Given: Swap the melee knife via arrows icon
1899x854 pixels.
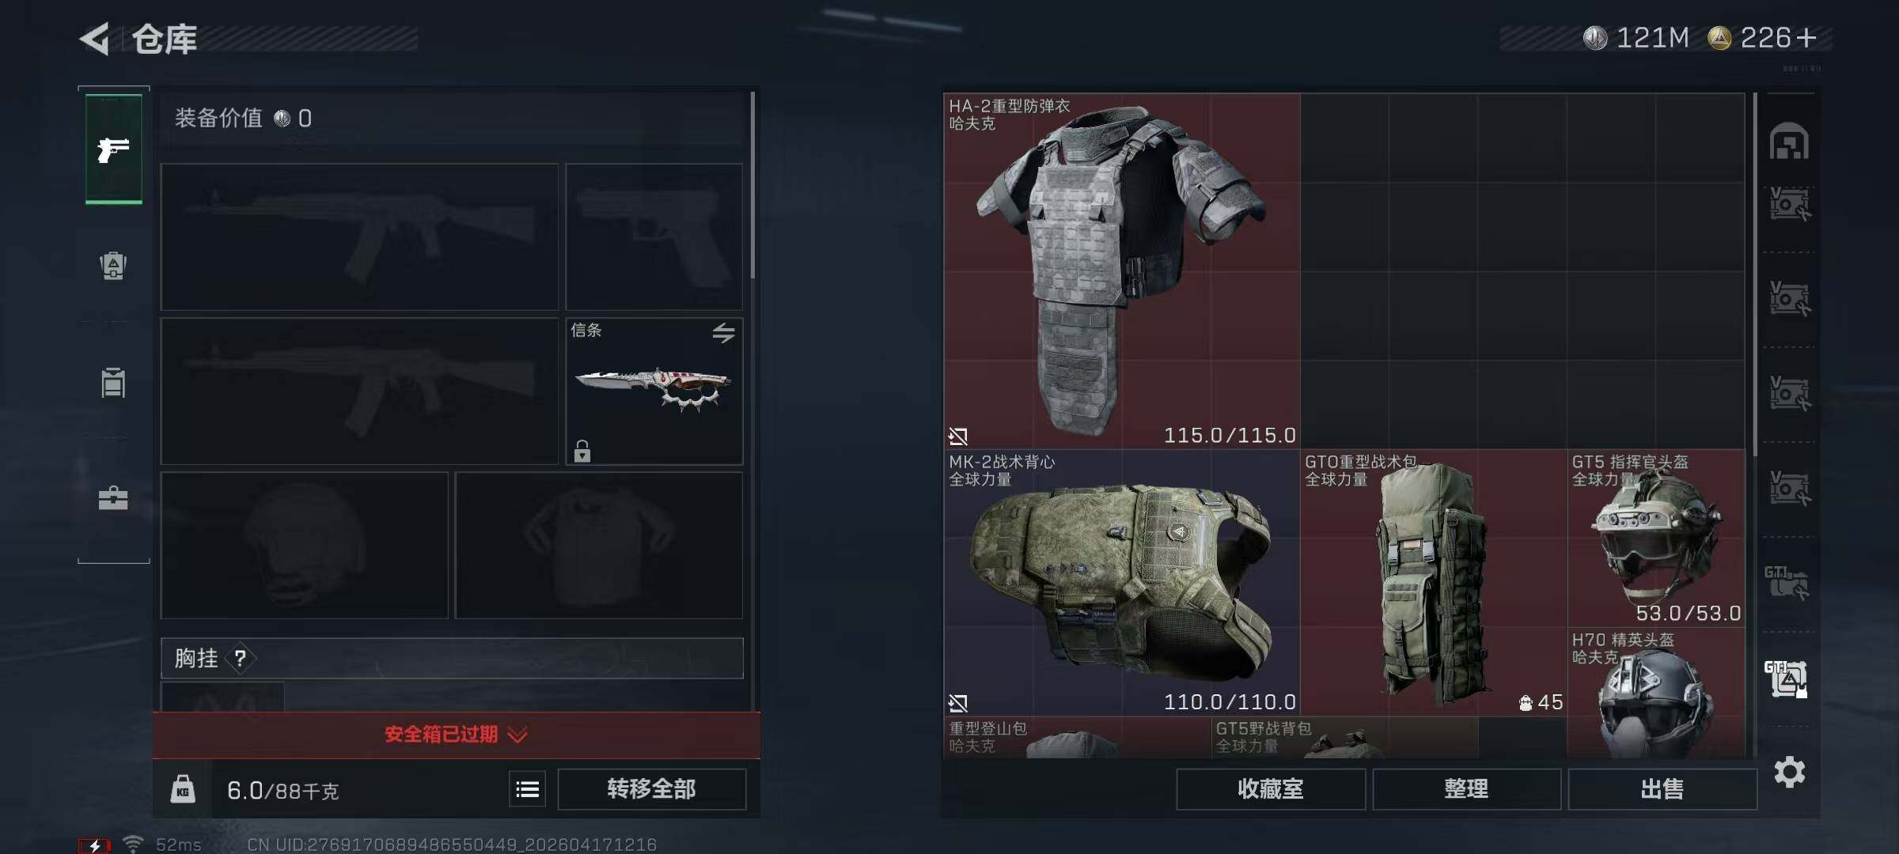Looking at the screenshot, I should [723, 333].
